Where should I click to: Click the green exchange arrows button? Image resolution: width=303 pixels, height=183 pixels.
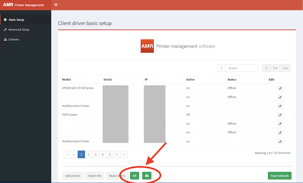[x=135, y=175]
